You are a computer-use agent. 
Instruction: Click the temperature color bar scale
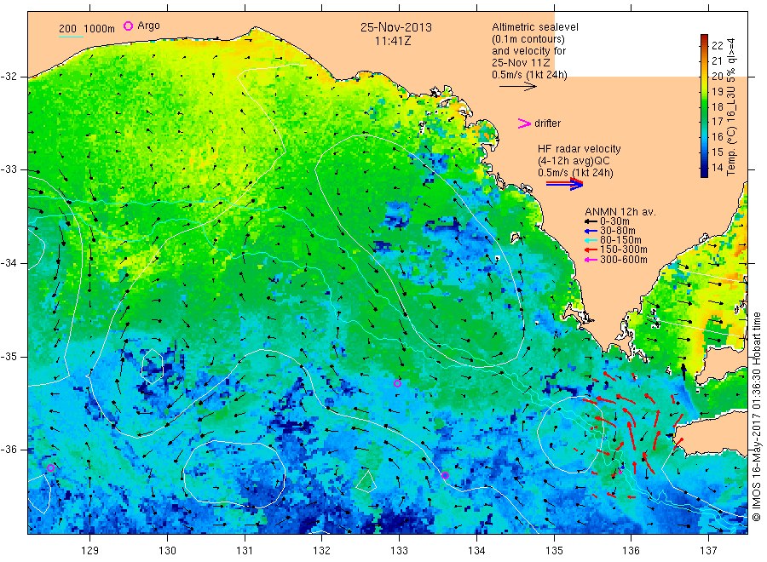(704, 106)
